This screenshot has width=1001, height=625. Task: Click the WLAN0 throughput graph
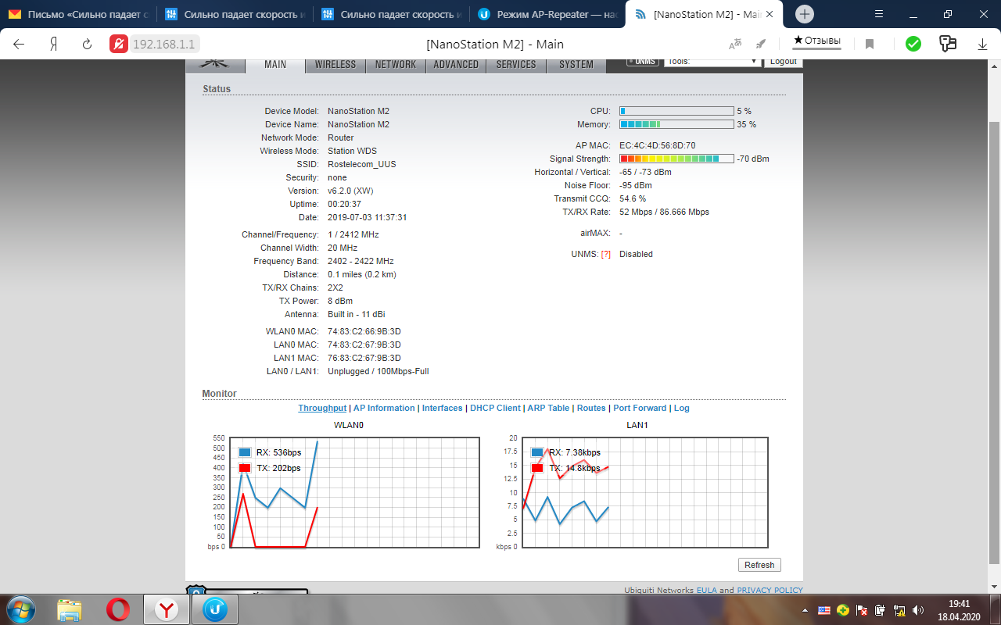353,492
